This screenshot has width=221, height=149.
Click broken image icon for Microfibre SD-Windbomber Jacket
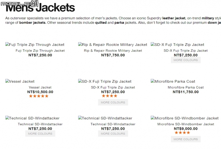point(152,118)
